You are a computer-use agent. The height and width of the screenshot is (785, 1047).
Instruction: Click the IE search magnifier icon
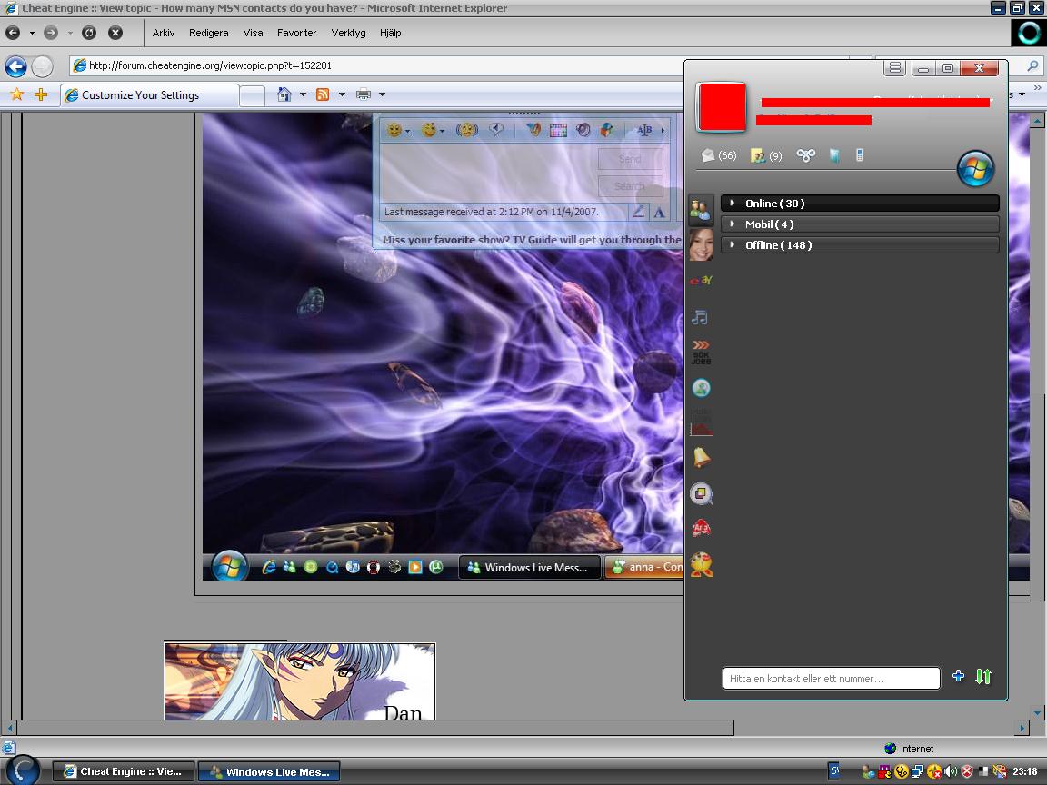coord(1032,65)
